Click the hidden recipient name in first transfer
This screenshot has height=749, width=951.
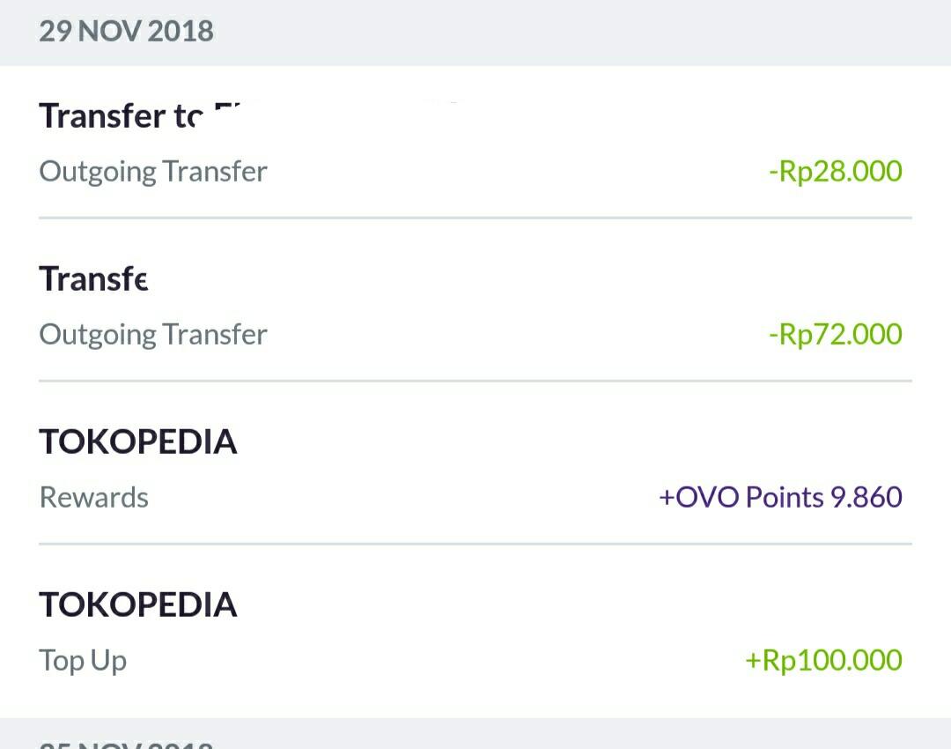352,116
